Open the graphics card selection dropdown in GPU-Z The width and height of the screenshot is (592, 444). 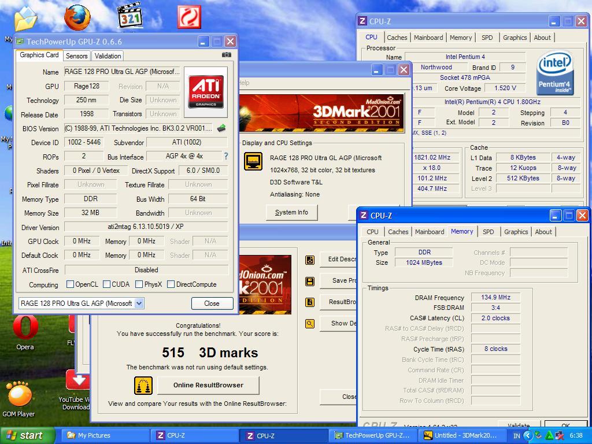pyautogui.click(x=139, y=303)
